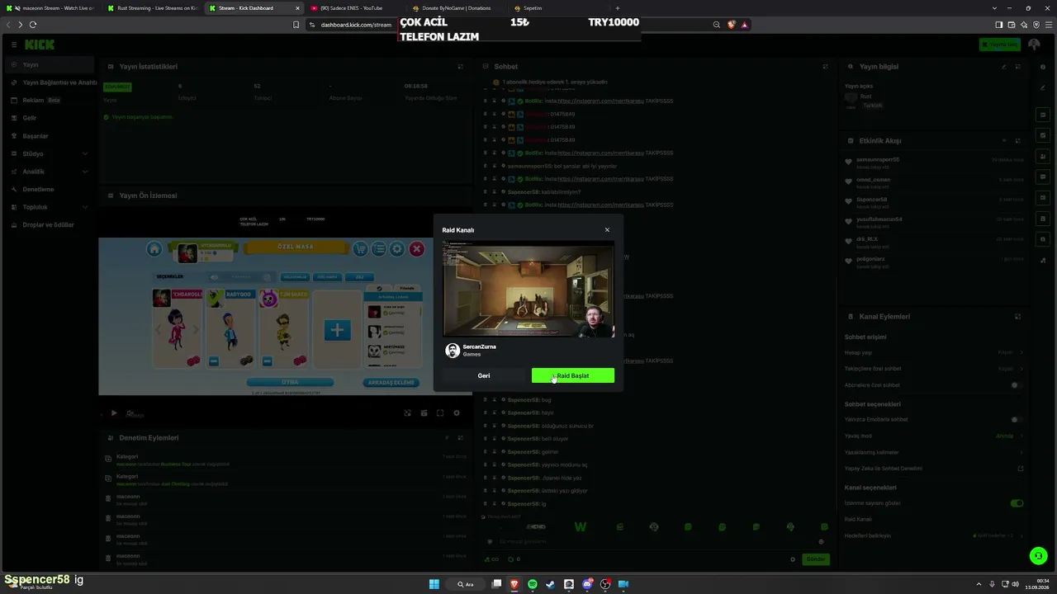1057x594 pixels.
Task: Expand the Kanal Eylemleri panel
Action: 1018,316
